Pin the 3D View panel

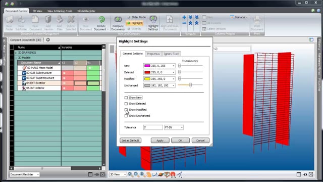pyautogui.click(x=305, y=174)
